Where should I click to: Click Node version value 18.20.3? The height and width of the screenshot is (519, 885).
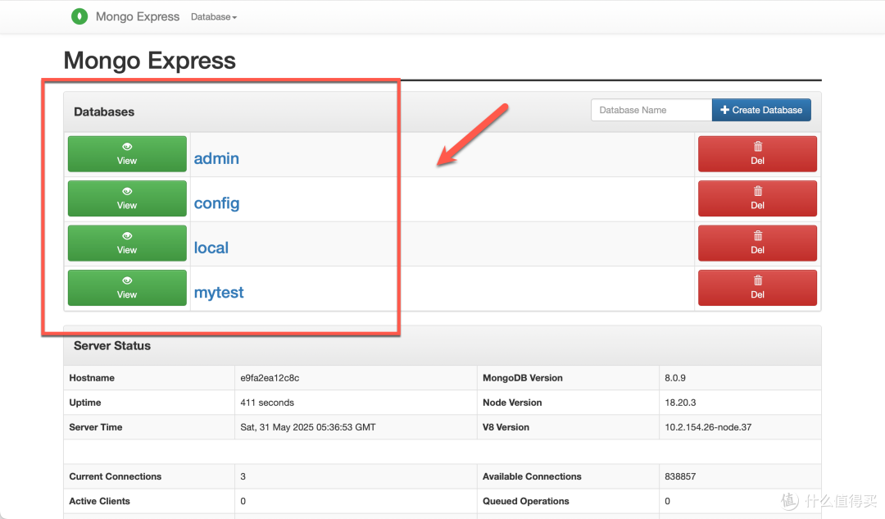[680, 403]
